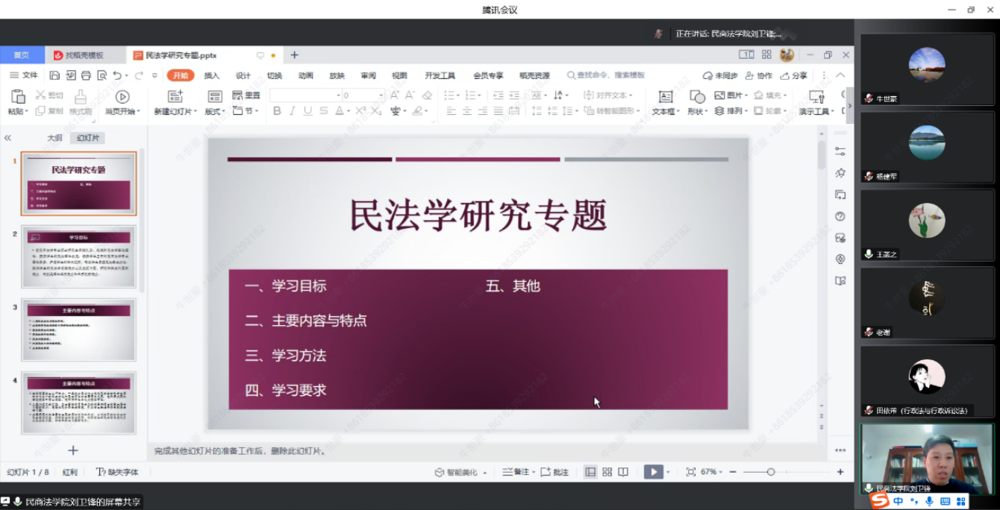This screenshot has width=1000, height=510.
Task: Click the Save icon in quick access toolbar
Action: pyautogui.click(x=54, y=75)
